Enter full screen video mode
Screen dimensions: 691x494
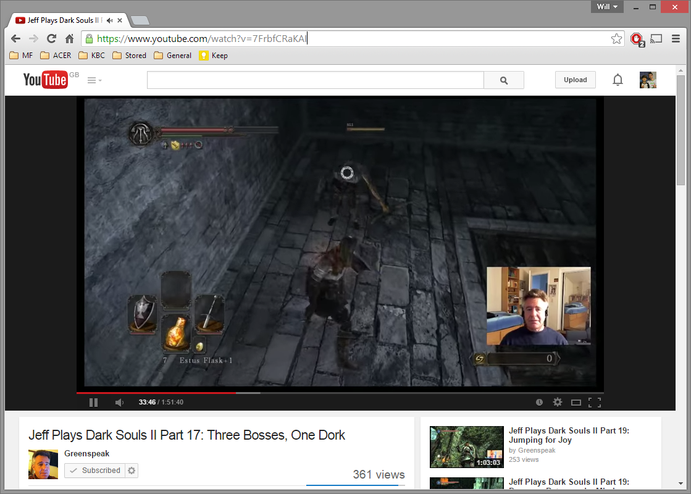(x=595, y=403)
